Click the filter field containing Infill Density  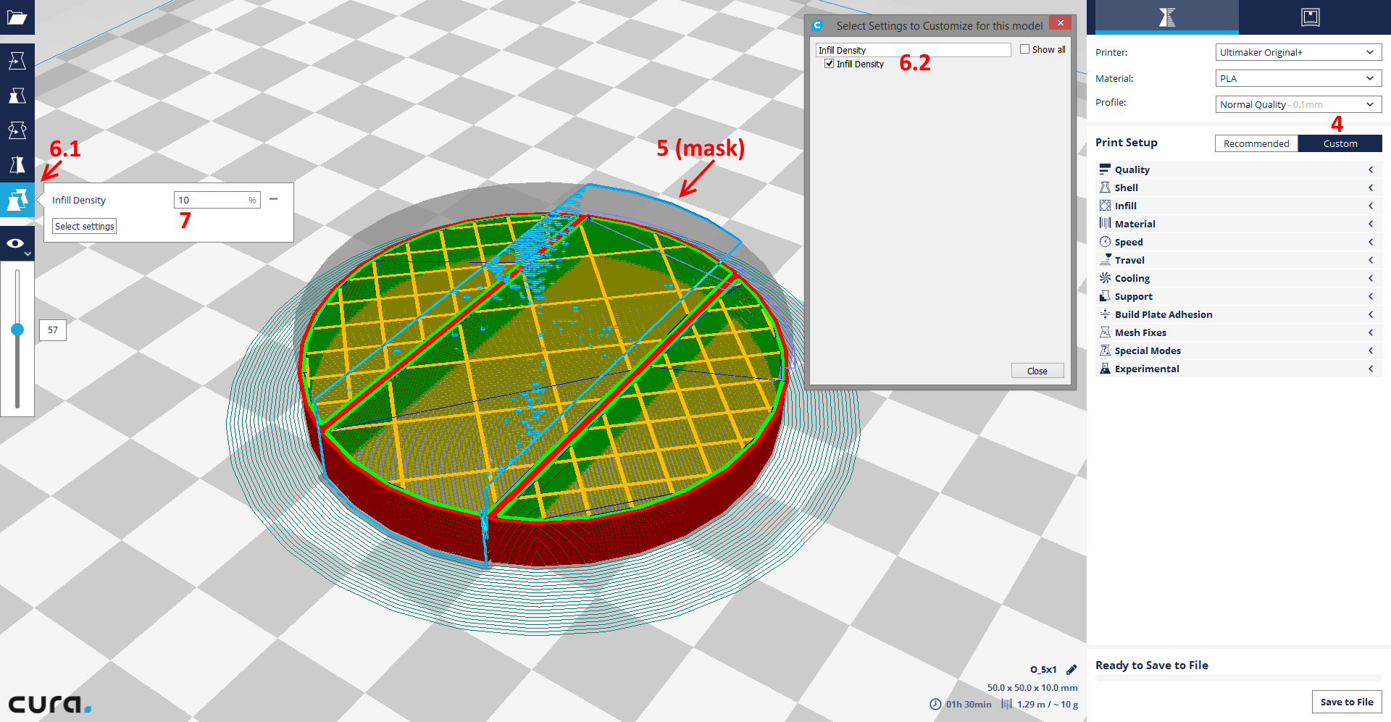913,50
